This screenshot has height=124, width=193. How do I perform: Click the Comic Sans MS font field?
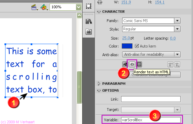[x=148, y=21]
